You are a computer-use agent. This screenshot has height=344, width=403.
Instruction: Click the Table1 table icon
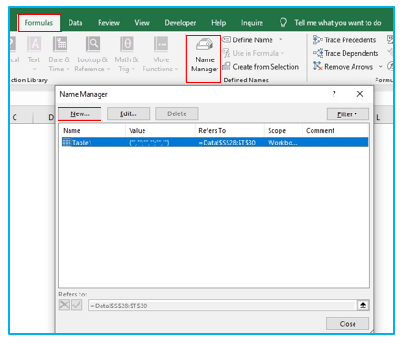(67, 143)
